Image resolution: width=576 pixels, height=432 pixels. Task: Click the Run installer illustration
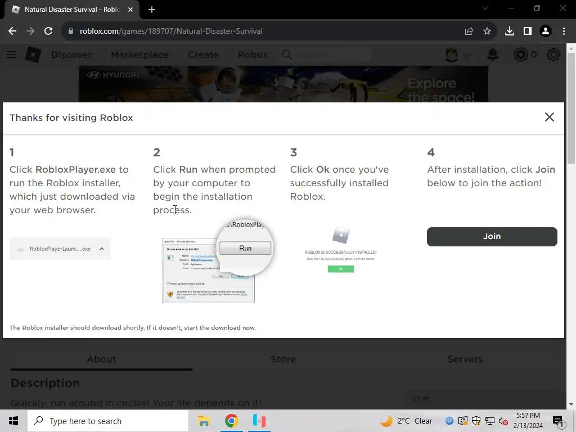(x=217, y=260)
